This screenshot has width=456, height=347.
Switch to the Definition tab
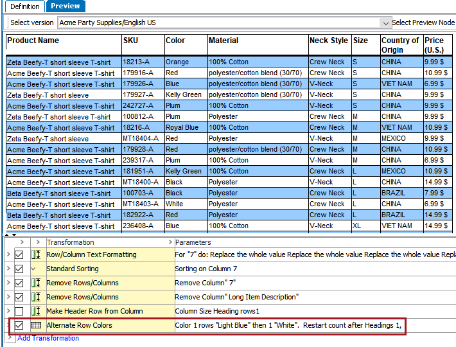[24, 6]
